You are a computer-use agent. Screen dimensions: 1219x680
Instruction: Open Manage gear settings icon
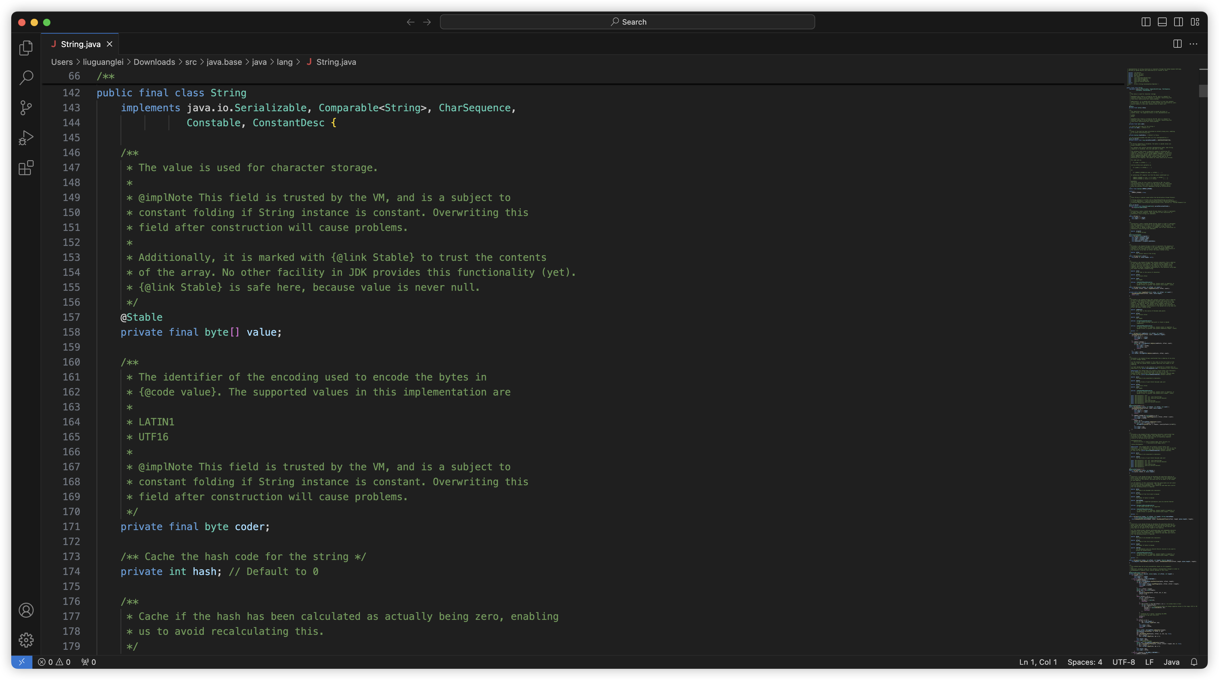[x=26, y=640]
